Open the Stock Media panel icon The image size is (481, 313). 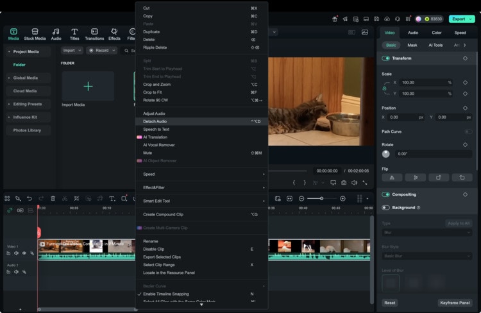pos(35,31)
